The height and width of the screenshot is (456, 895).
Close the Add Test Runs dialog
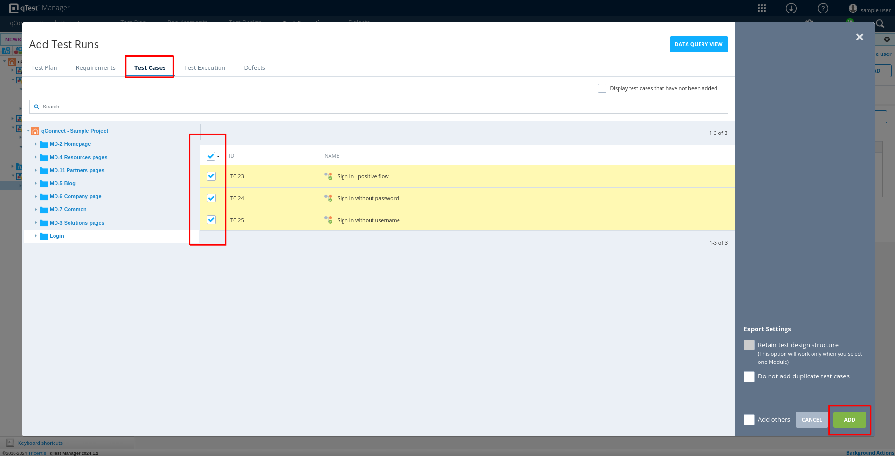tap(860, 37)
